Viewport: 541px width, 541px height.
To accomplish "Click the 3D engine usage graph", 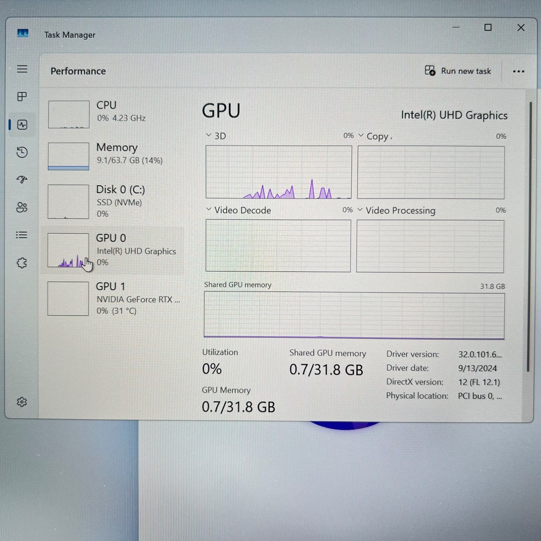I will [279, 172].
